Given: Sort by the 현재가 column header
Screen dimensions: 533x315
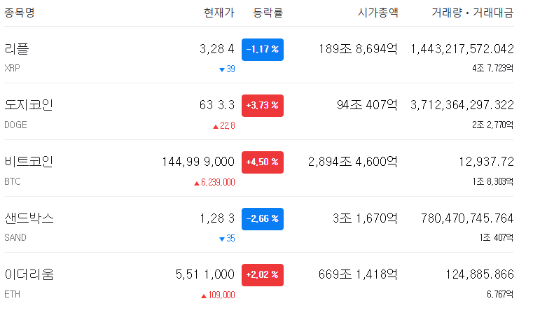Looking at the screenshot, I should [x=219, y=13].
